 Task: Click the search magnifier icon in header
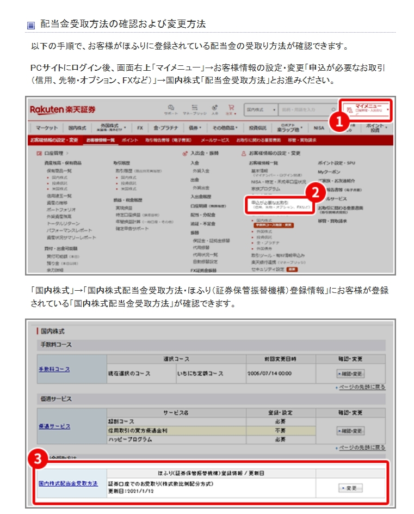point(333,109)
